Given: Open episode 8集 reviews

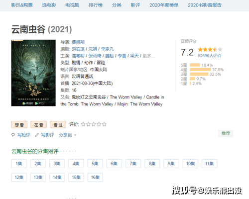Looking at the screenshot, I should pyautogui.click(x=152, y=164).
